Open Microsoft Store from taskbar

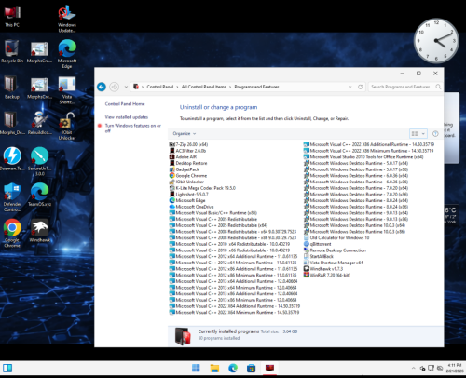coord(251,368)
